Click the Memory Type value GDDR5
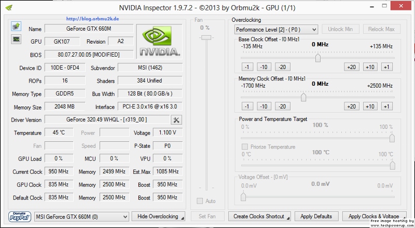The width and height of the screenshot is (415, 228). (x=65, y=93)
